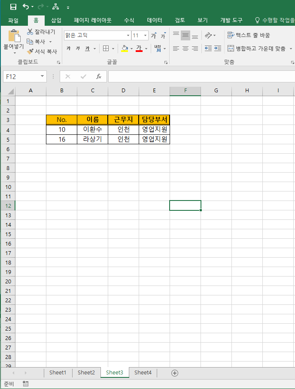Select column G header
The image size is (295, 389).
click(216, 91)
